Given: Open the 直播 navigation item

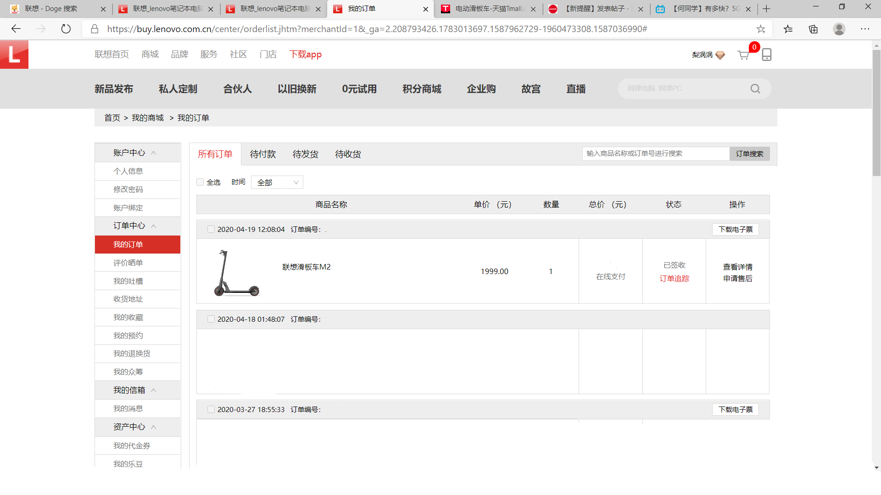Looking at the screenshot, I should click(576, 89).
